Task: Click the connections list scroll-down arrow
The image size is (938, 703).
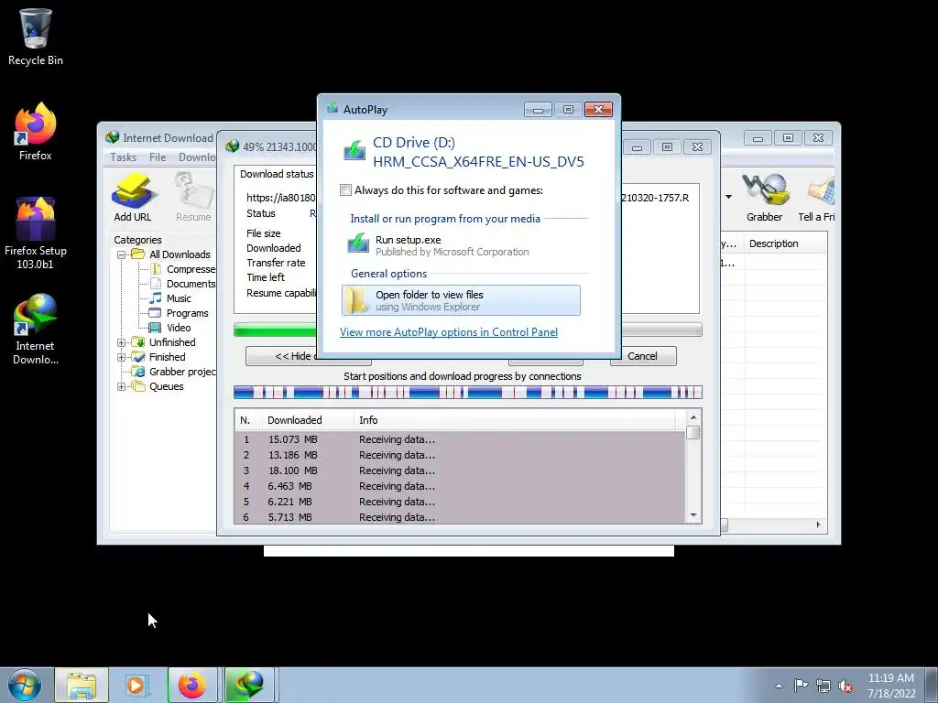Action: 693,515
